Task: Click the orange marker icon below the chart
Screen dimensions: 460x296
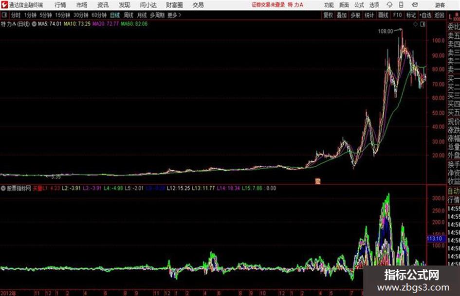Action: coord(317,181)
